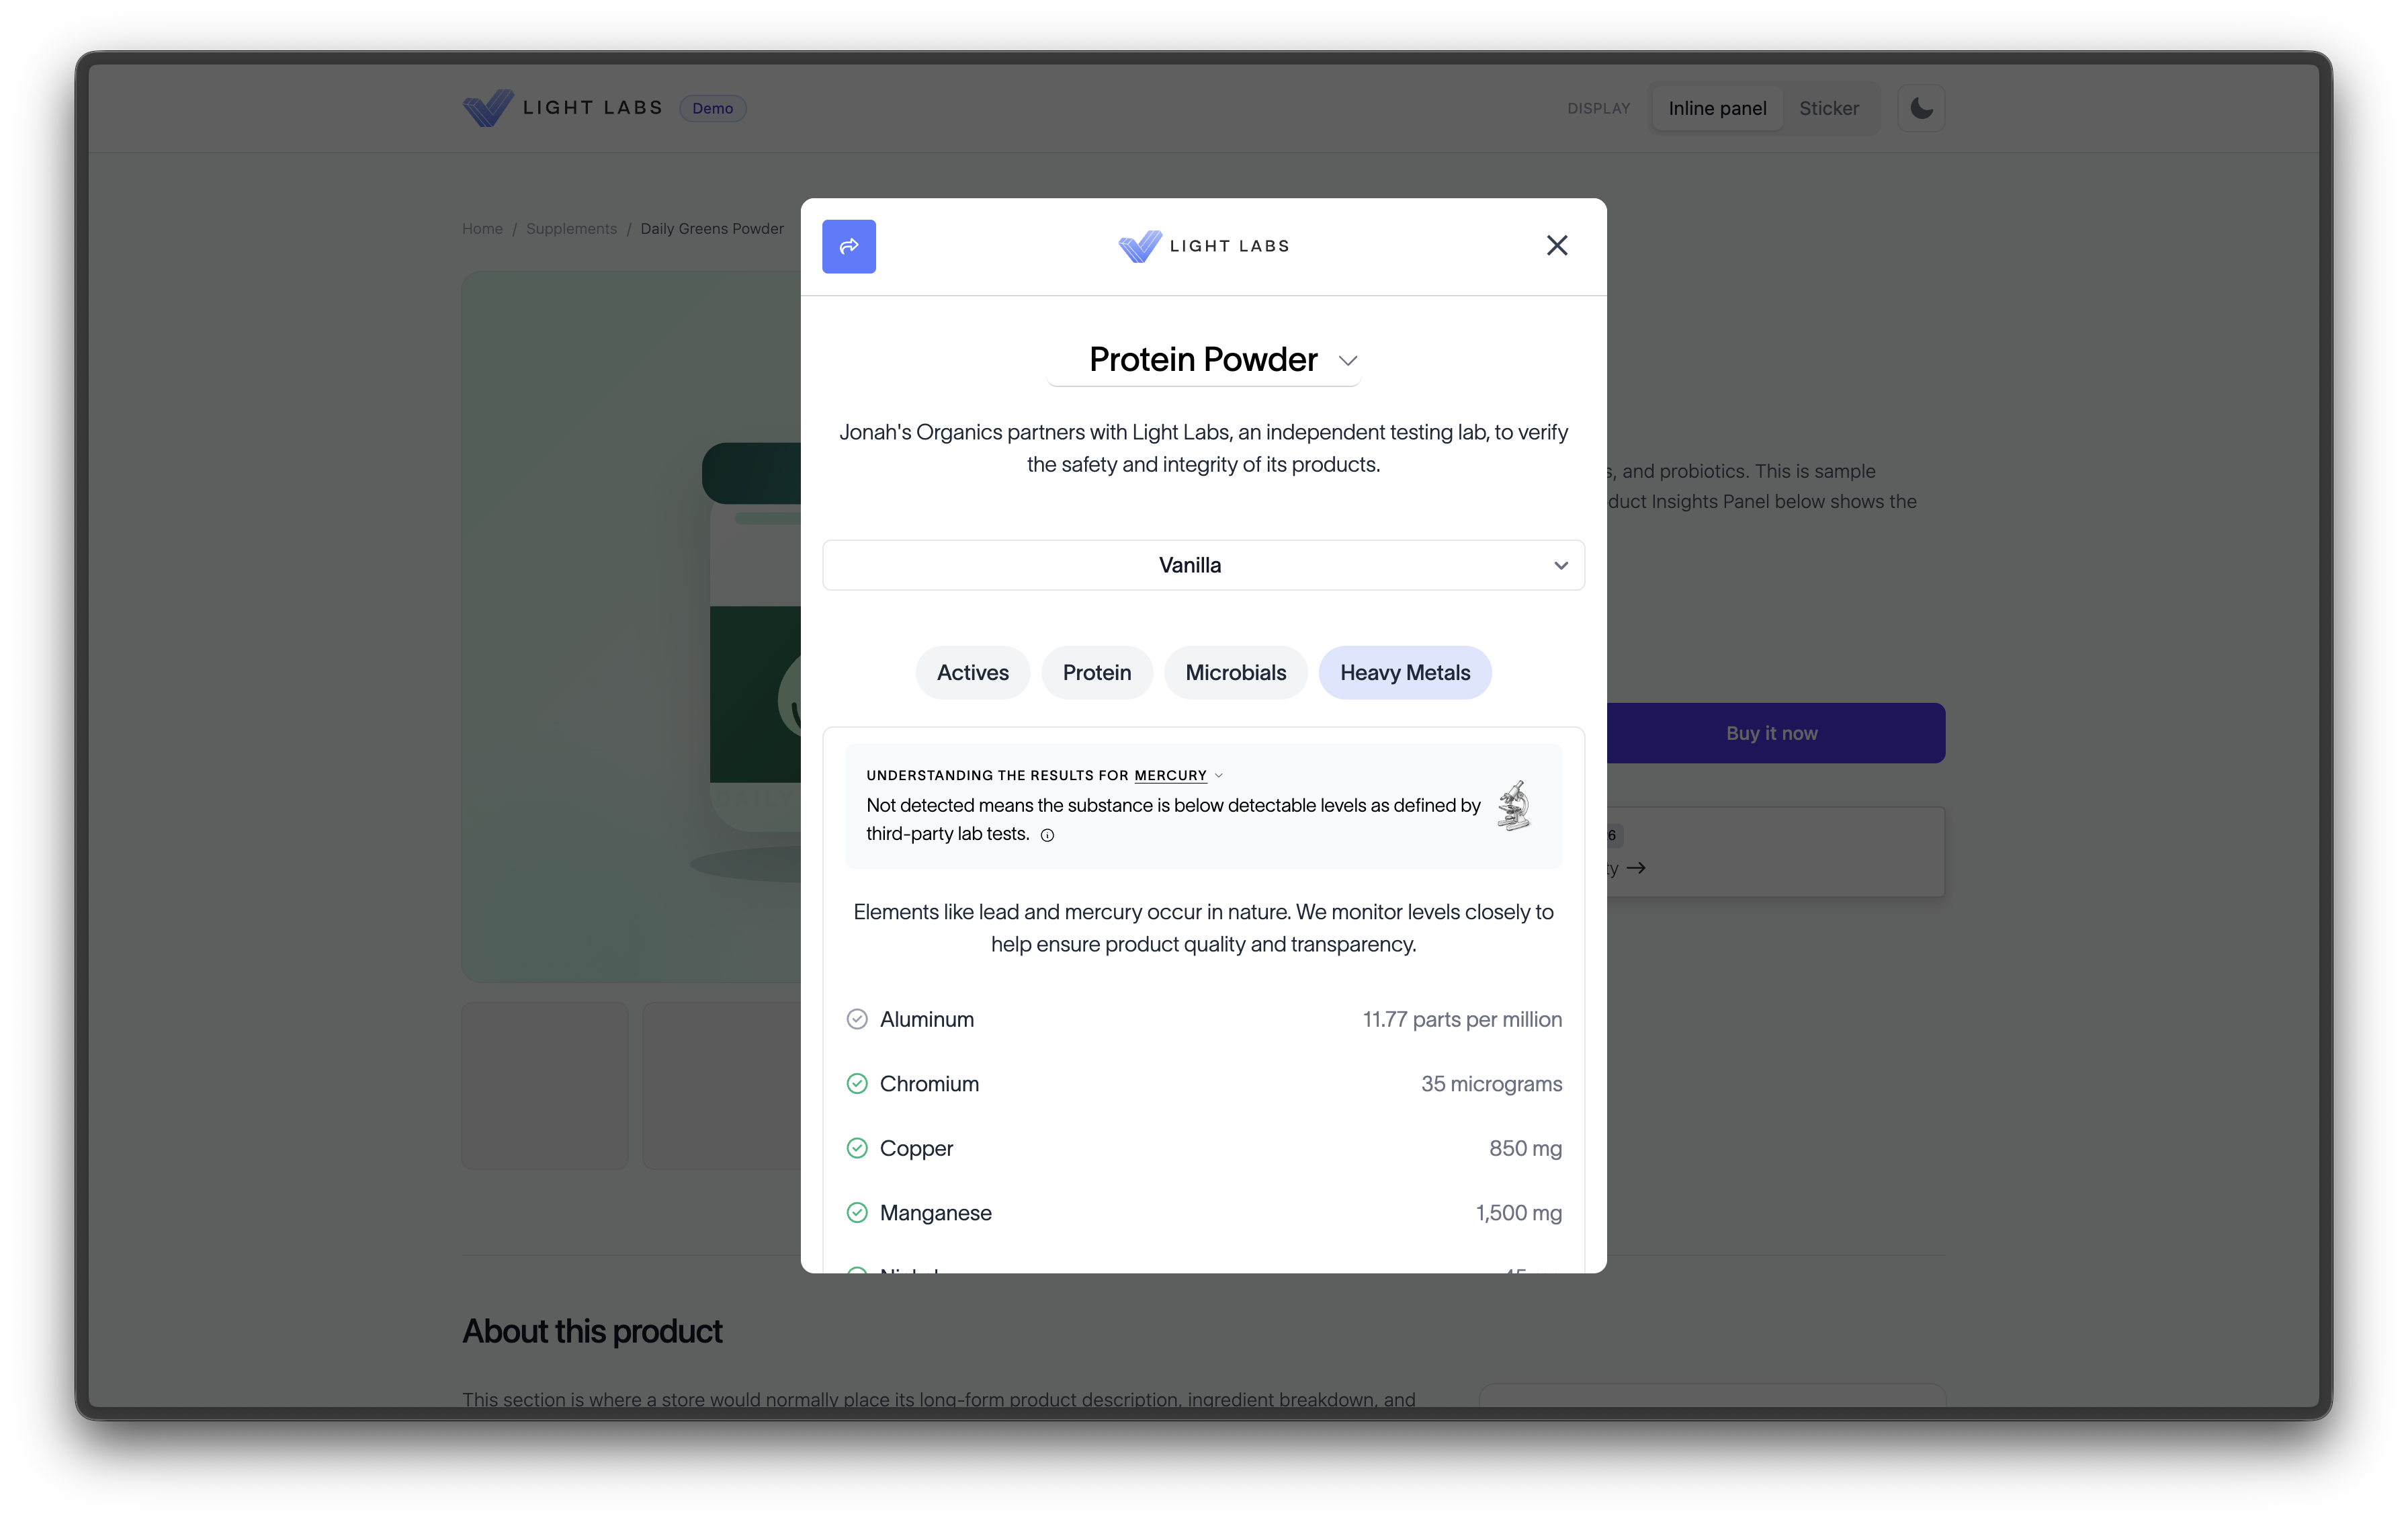The width and height of the screenshot is (2408, 1520).
Task: Open the Vanilla flavor dropdown
Action: click(1203, 565)
